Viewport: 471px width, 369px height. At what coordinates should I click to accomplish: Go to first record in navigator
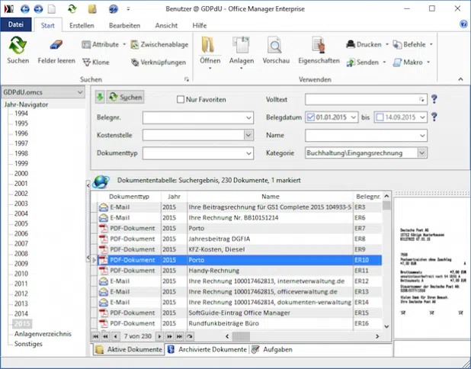[x=95, y=336]
